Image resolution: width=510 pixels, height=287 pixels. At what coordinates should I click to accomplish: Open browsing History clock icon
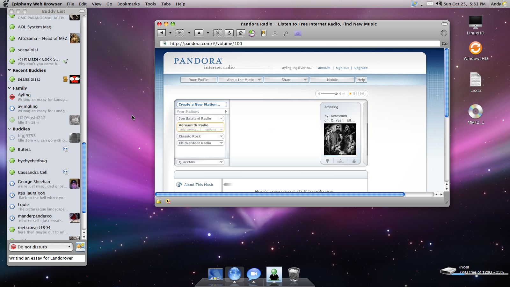pos(252,33)
